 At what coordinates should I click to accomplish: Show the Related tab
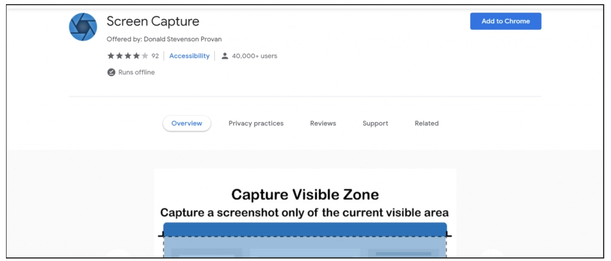coord(427,124)
